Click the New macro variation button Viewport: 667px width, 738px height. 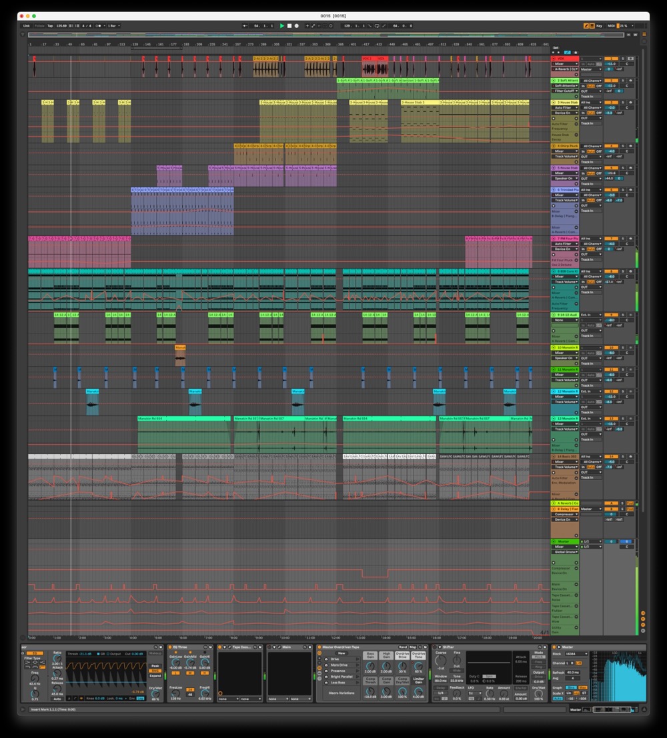coord(342,653)
